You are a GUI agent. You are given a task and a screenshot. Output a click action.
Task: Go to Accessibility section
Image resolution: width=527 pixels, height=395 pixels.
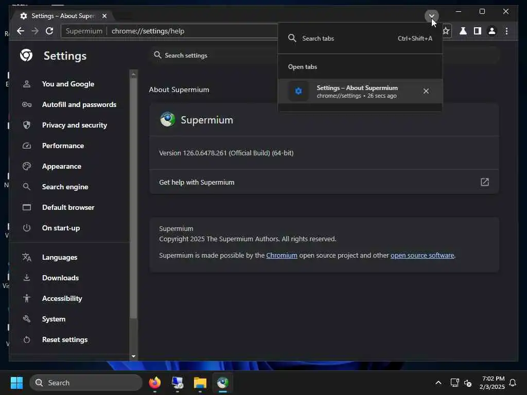[62, 298]
